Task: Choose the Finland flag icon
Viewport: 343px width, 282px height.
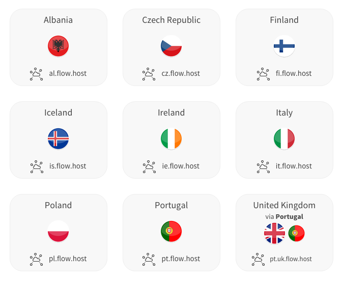Action: 284,46
